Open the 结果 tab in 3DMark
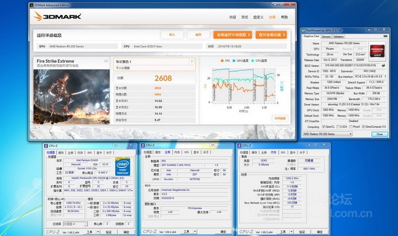The width and height of the screenshot is (398, 236). (272, 17)
